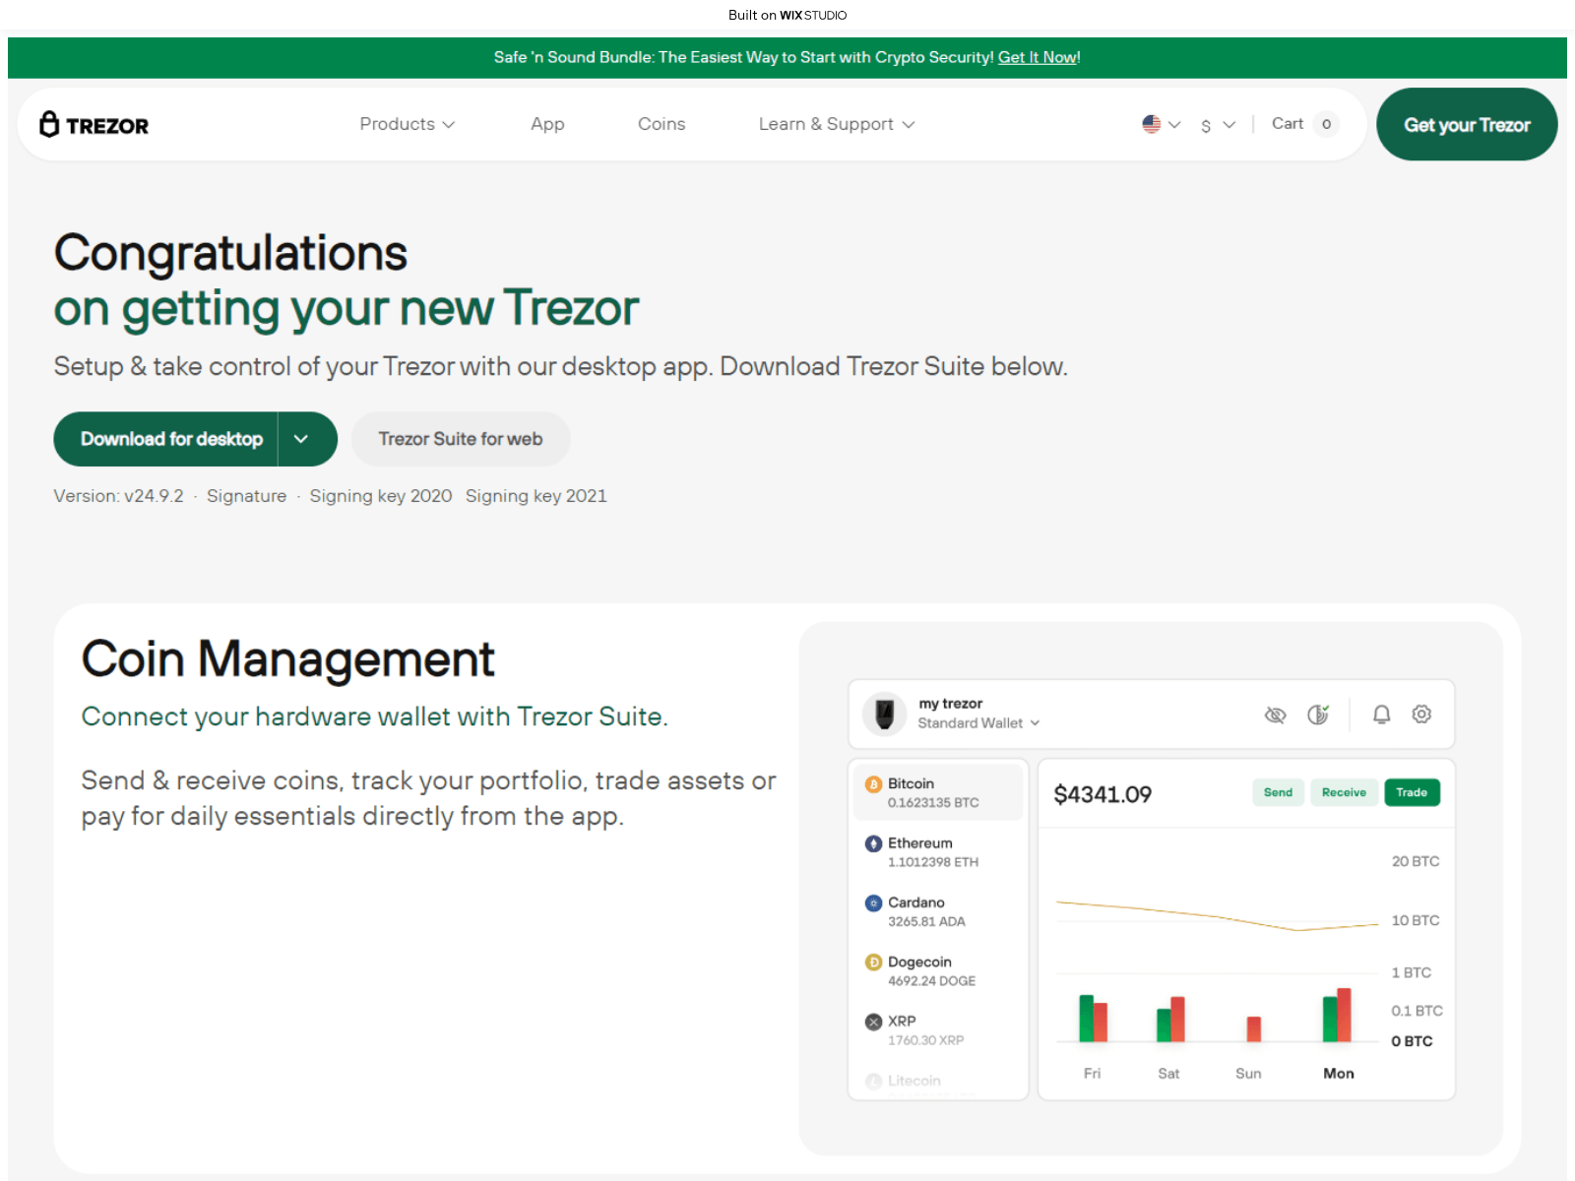Click the shield check icon

coord(1318,715)
